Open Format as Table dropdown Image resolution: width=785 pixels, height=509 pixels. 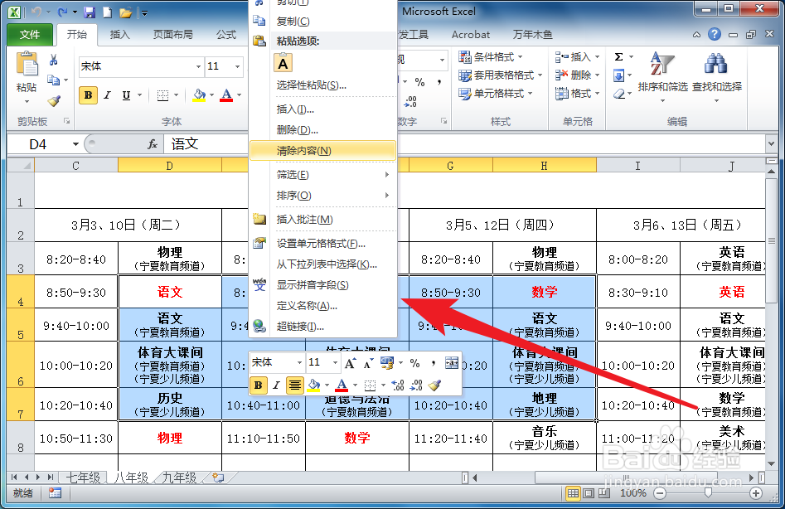501,75
